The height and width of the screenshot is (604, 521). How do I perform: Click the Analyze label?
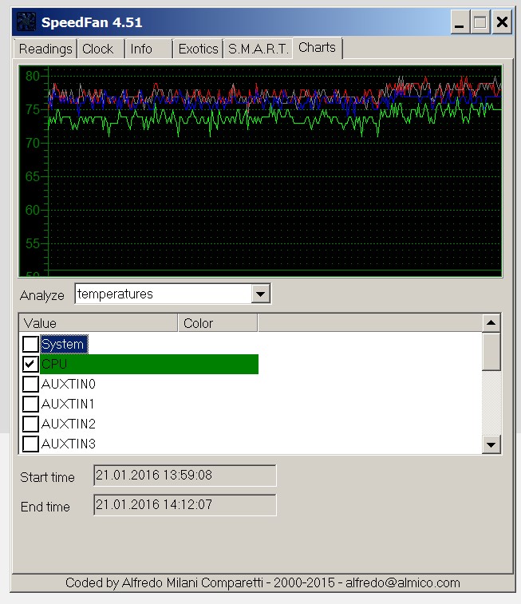coord(42,295)
